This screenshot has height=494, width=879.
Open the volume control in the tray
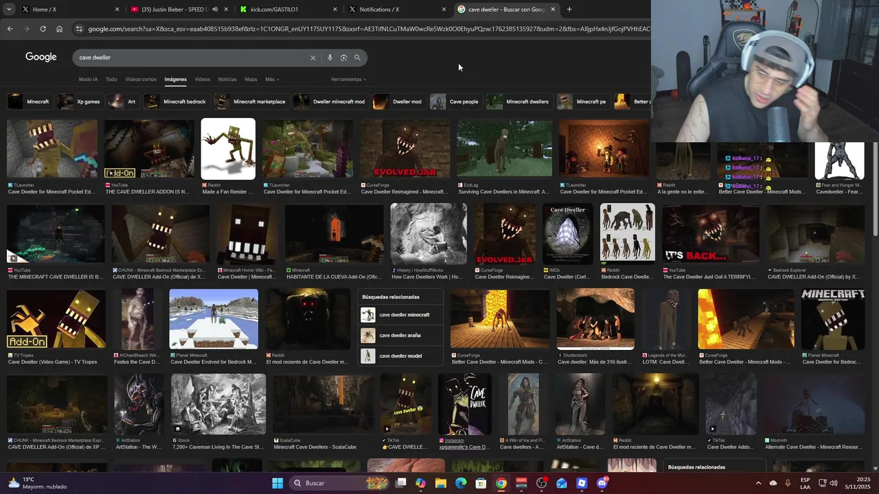click(x=834, y=483)
